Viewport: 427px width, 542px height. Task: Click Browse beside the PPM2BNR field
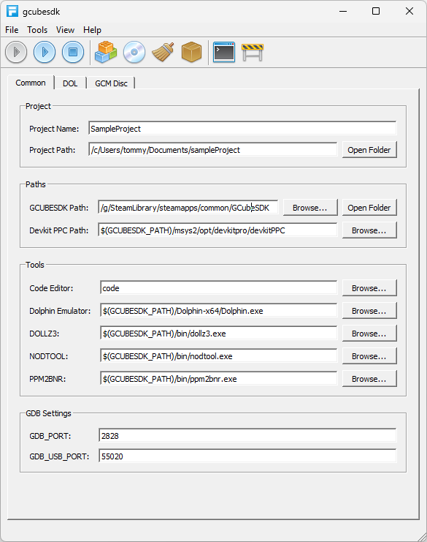coord(369,379)
